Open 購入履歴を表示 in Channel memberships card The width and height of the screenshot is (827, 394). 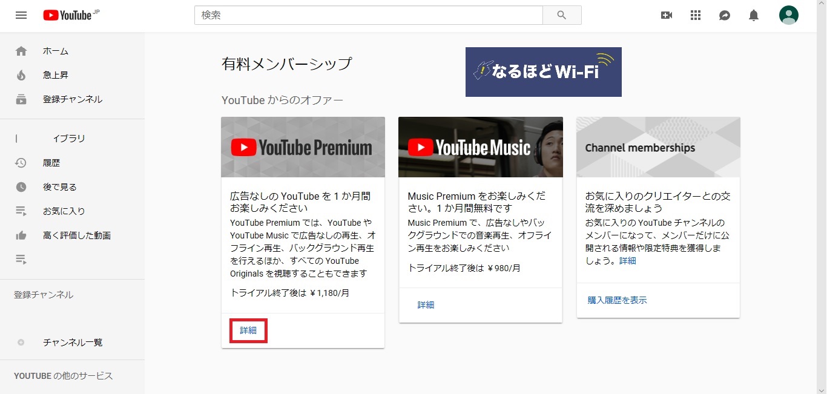pos(616,300)
